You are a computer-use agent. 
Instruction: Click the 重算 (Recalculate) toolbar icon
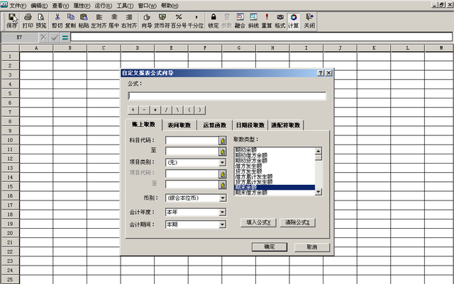tap(267, 21)
